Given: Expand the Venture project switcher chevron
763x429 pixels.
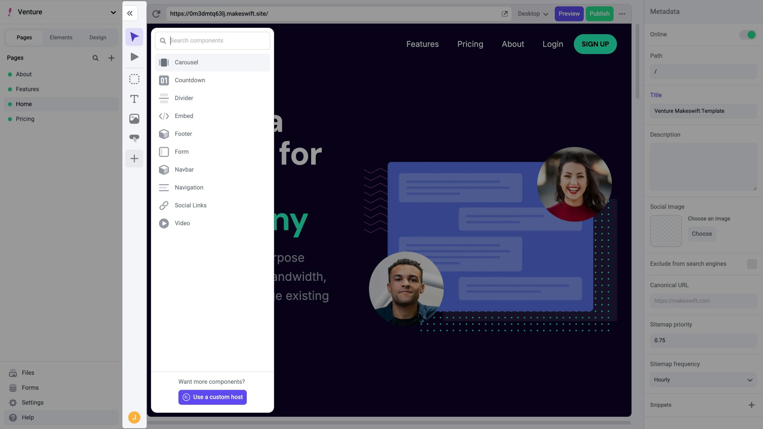Looking at the screenshot, I should pos(114,12).
